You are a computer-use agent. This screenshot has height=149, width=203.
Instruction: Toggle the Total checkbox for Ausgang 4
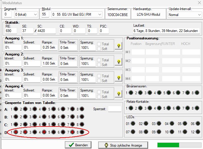coord(99,92)
